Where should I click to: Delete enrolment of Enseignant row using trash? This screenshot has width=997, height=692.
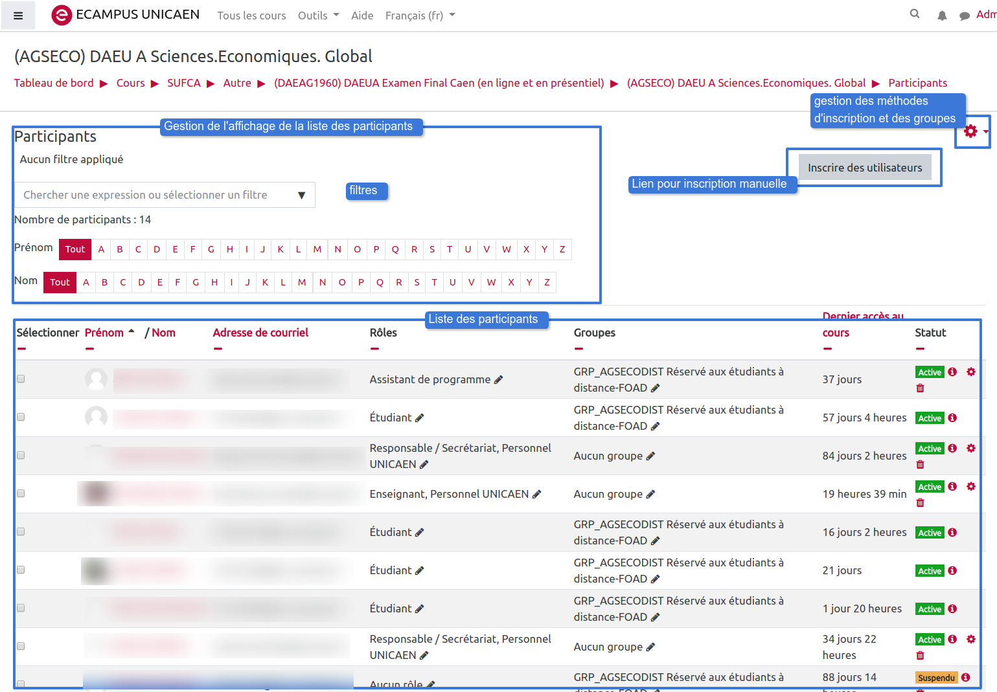920,503
